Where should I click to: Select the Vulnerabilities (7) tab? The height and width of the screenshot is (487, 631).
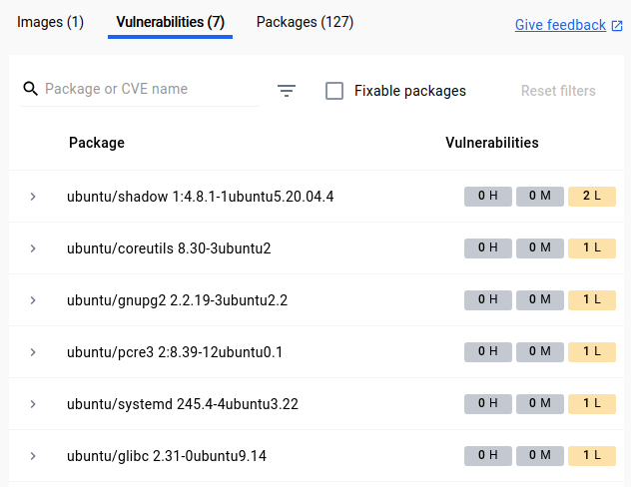pos(170,22)
